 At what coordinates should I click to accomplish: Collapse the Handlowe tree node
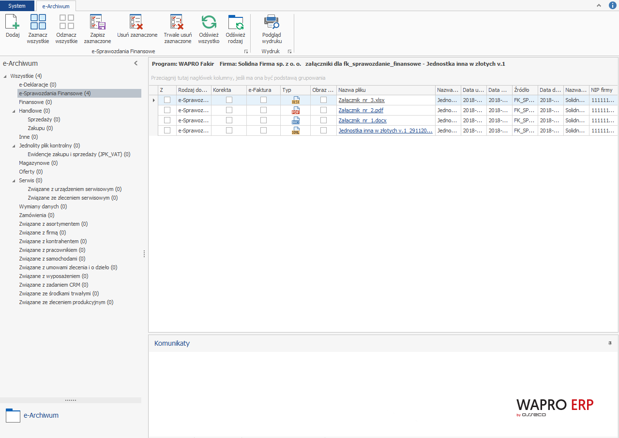(x=14, y=111)
